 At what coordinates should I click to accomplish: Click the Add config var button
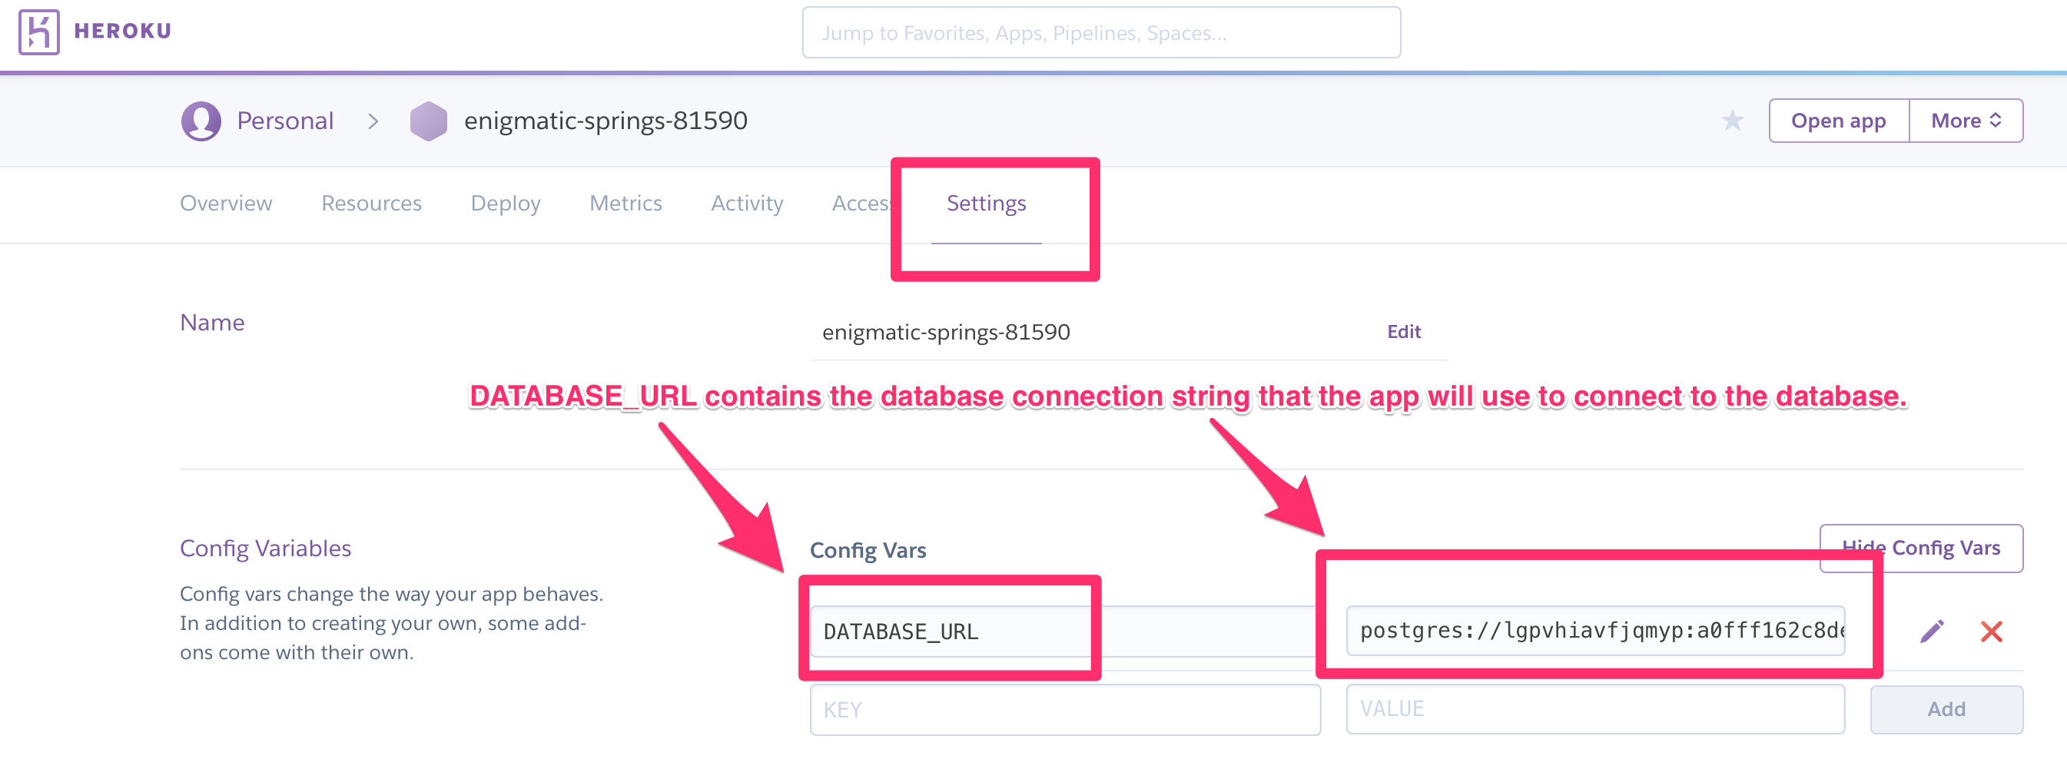(1946, 709)
